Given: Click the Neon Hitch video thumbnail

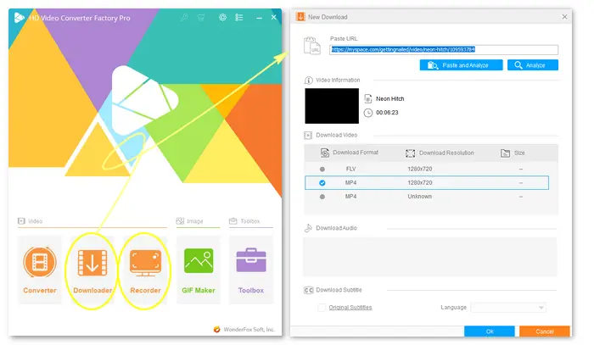Looking at the screenshot, I should click(x=332, y=105).
